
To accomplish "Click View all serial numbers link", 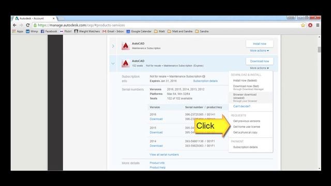I will click(x=164, y=154).
